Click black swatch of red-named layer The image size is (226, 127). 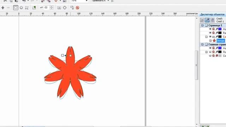tap(220, 37)
